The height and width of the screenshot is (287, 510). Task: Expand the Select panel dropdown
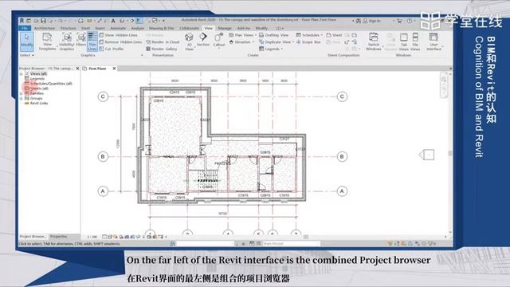pos(27,55)
